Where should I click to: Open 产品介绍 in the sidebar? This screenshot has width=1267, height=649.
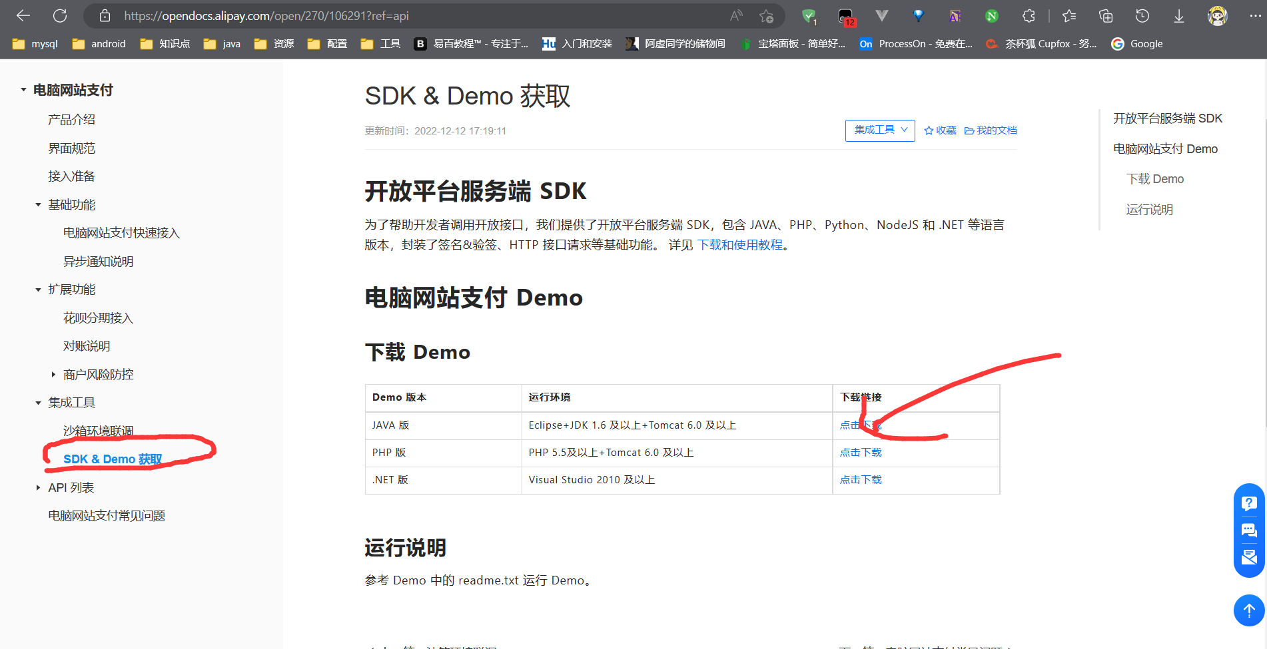point(71,120)
